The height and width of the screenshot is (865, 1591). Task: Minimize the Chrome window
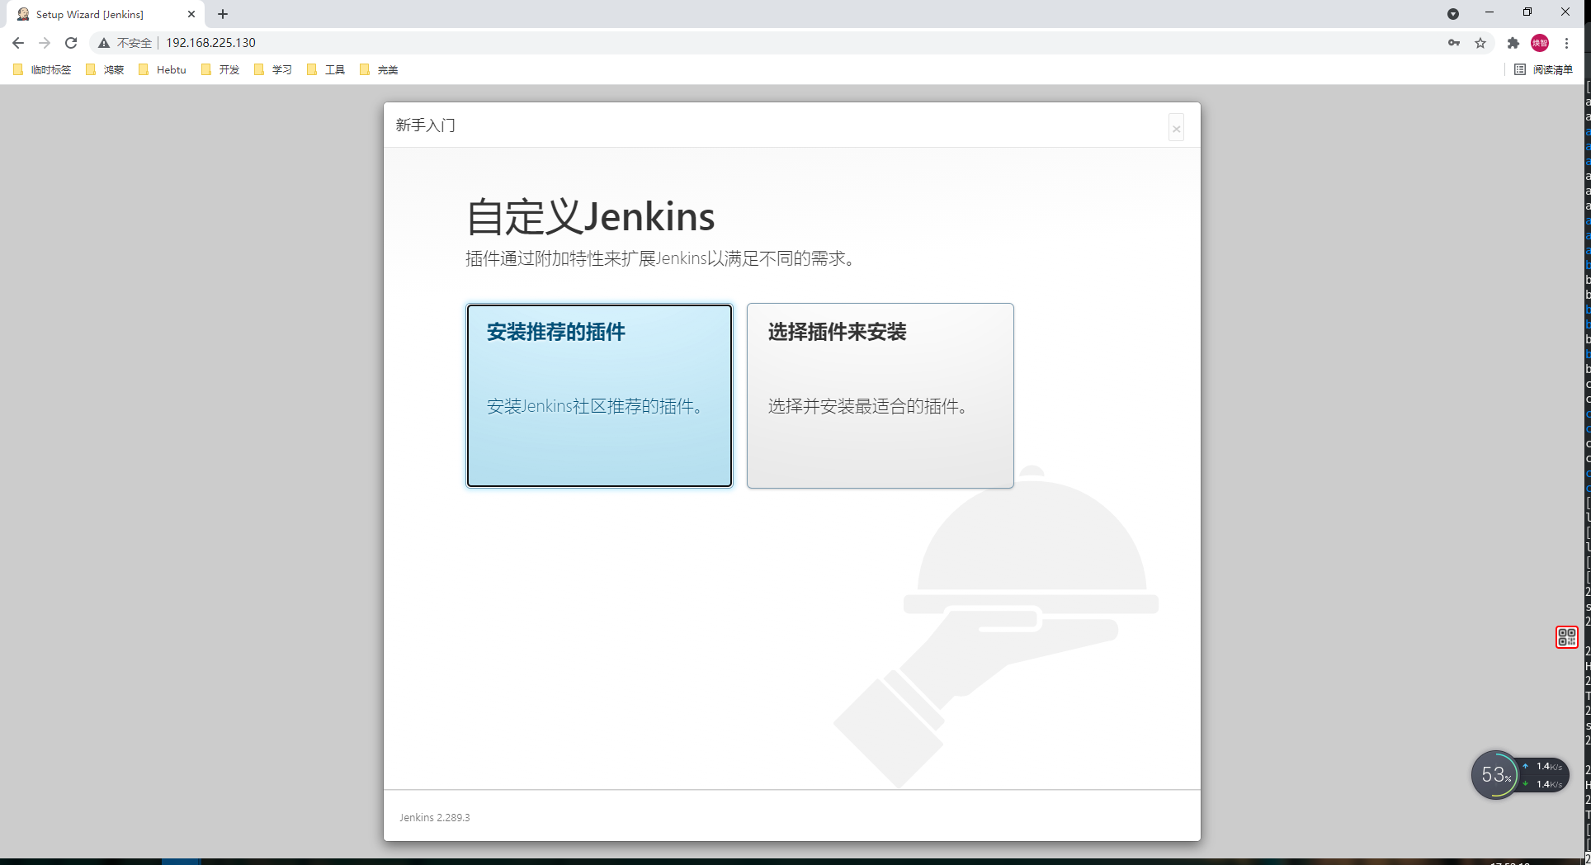1489,12
